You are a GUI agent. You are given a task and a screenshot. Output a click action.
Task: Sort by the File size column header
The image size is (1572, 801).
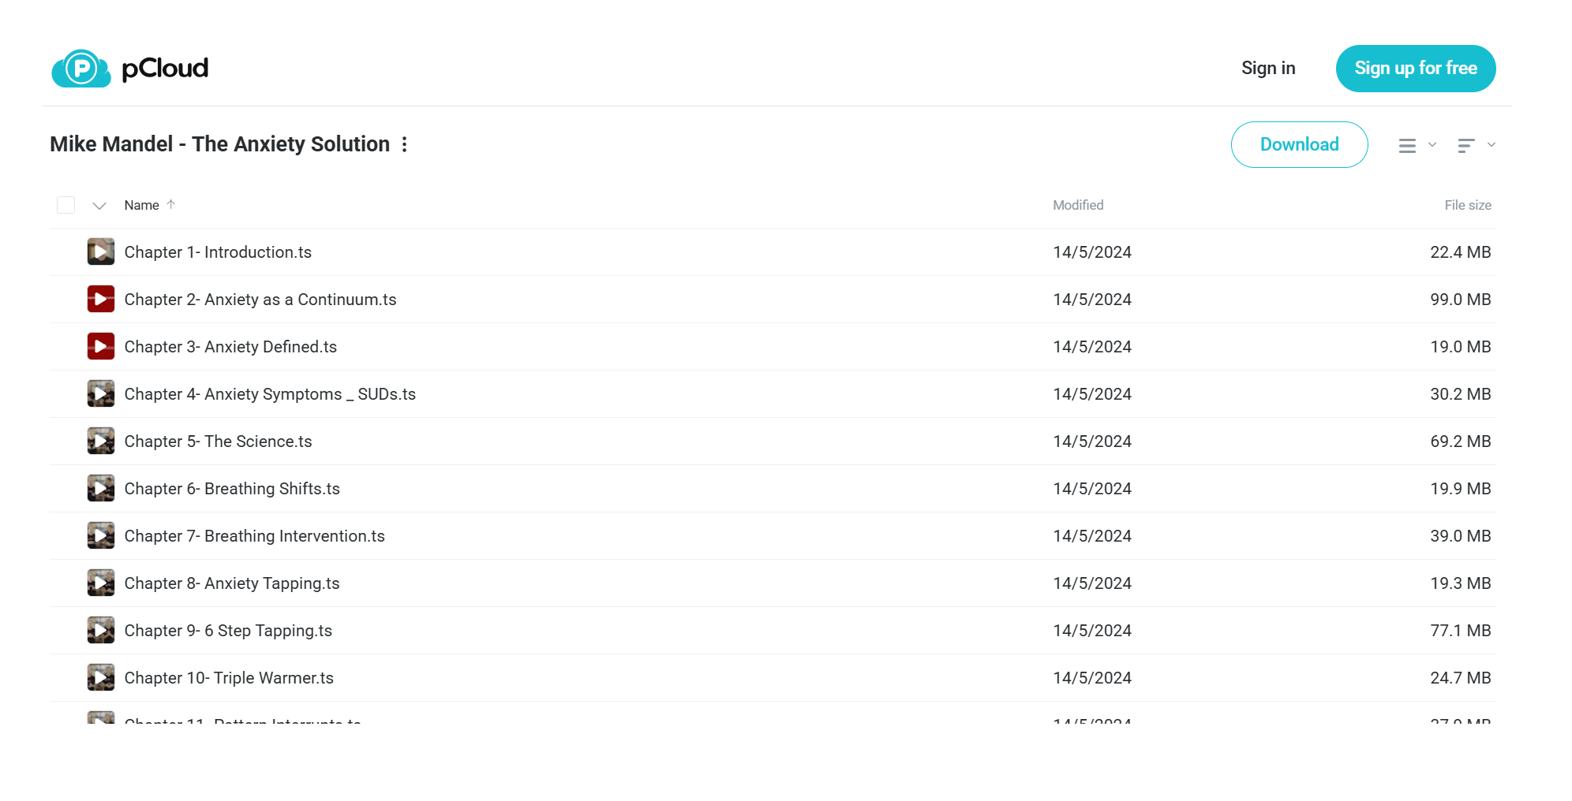coord(1468,205)
